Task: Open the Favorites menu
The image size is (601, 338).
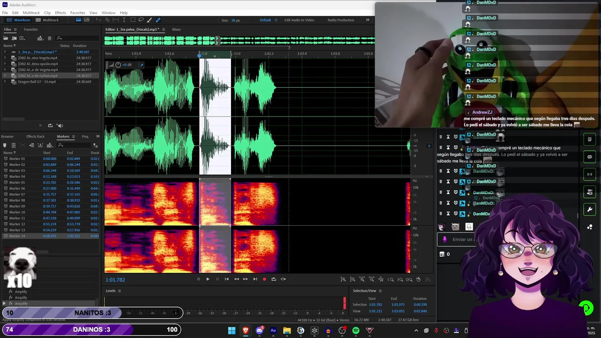Action: tap(78, 13)
